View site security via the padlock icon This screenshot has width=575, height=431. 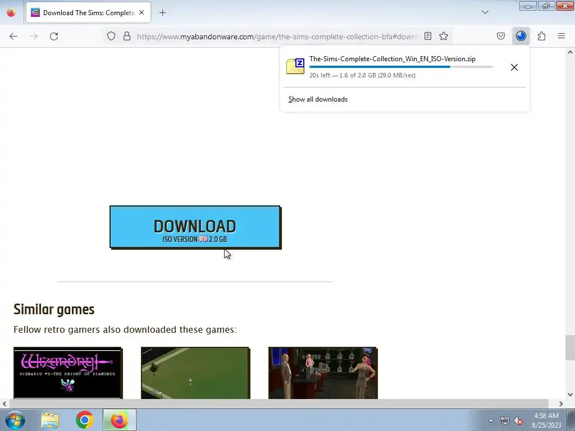[x=127, y=36]
